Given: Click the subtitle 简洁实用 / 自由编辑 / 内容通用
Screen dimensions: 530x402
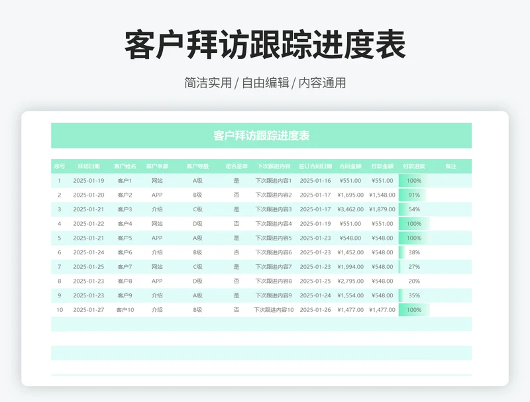Looking at the screenshot, I should 266,83.
